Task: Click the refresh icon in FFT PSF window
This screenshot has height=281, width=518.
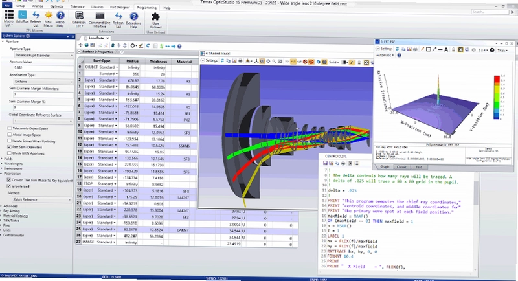Action: point(398,49)
